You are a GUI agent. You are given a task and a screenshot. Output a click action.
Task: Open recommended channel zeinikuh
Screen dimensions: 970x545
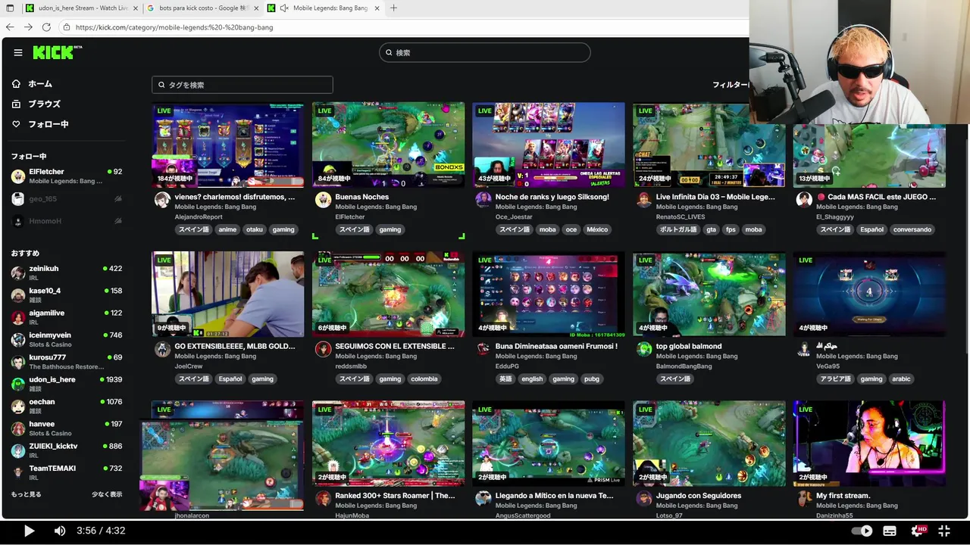(67, 273)
